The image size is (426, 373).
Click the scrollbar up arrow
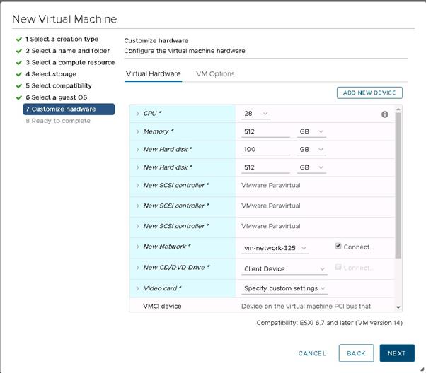(x=398, y=109)
